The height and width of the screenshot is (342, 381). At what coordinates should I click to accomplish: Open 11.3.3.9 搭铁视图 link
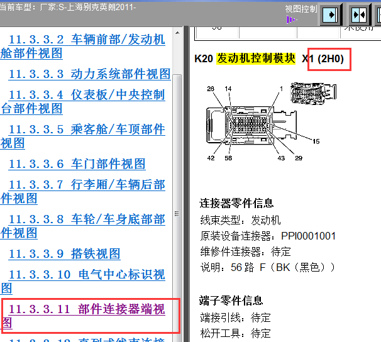point(64,253)
